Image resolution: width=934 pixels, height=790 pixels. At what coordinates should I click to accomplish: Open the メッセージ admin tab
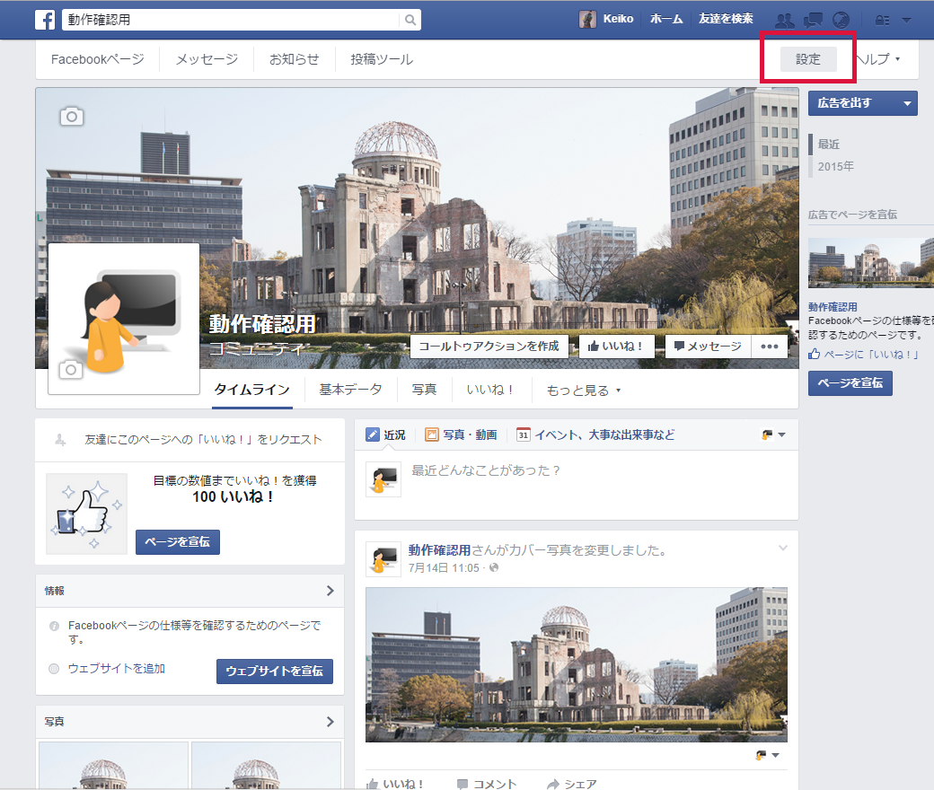[207, 59]
